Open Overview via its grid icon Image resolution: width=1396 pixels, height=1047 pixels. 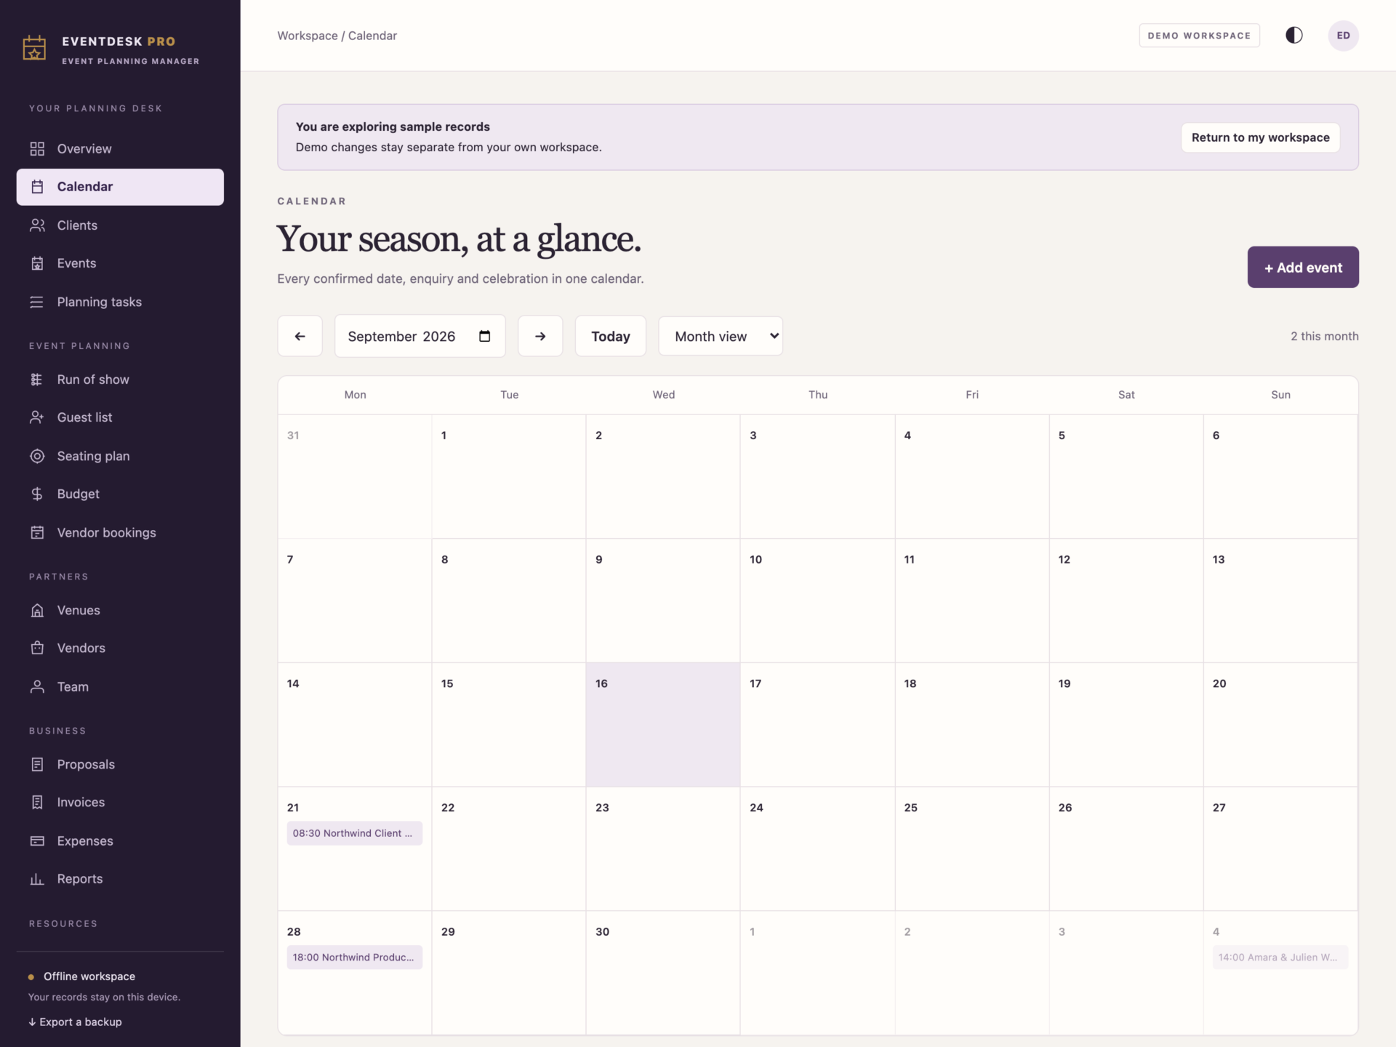[37, 148]
